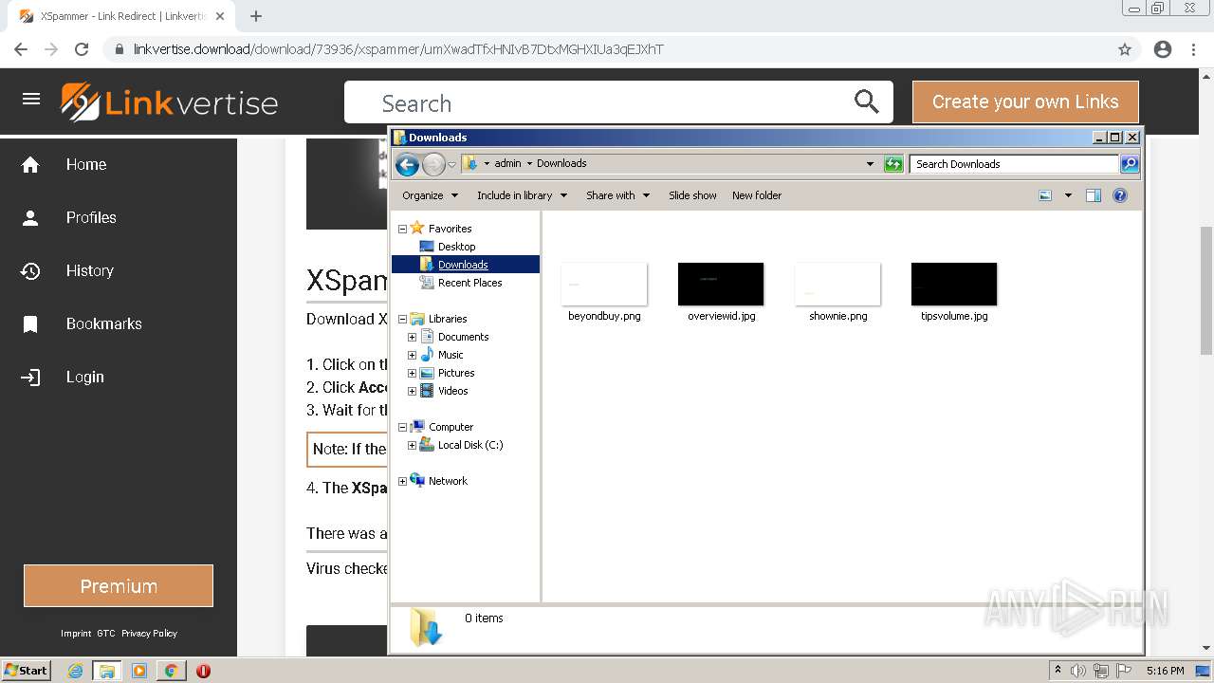This screenshot has height=683, width=1214.
Task: Open Profiles in Linkvertise sidebar
Action: 91,217
